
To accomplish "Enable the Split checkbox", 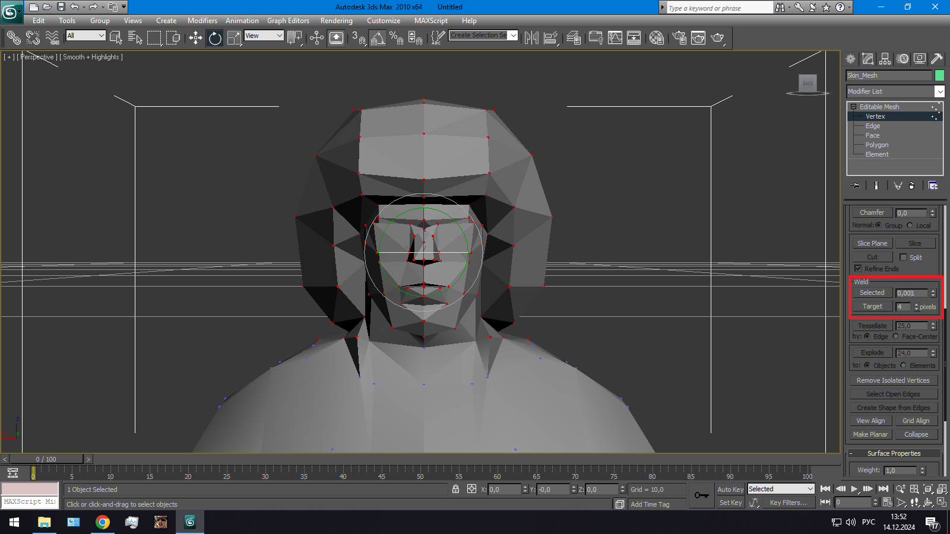I will click(903, 258).
